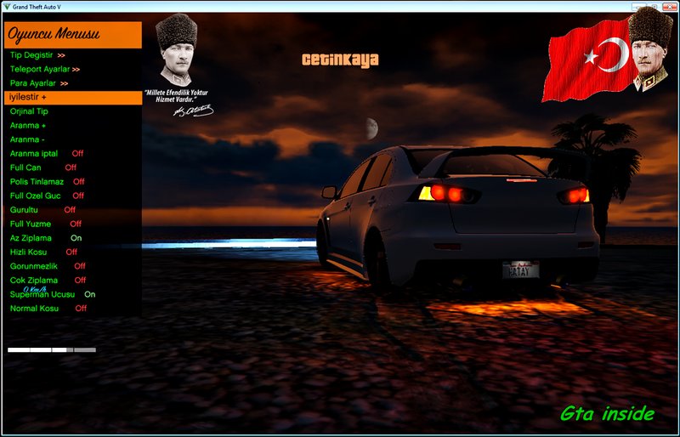The width and height of the screenshot is (680, 437).
Task: Click the Grand Theft Auto V title bar icon
Action: click(7, 7)
